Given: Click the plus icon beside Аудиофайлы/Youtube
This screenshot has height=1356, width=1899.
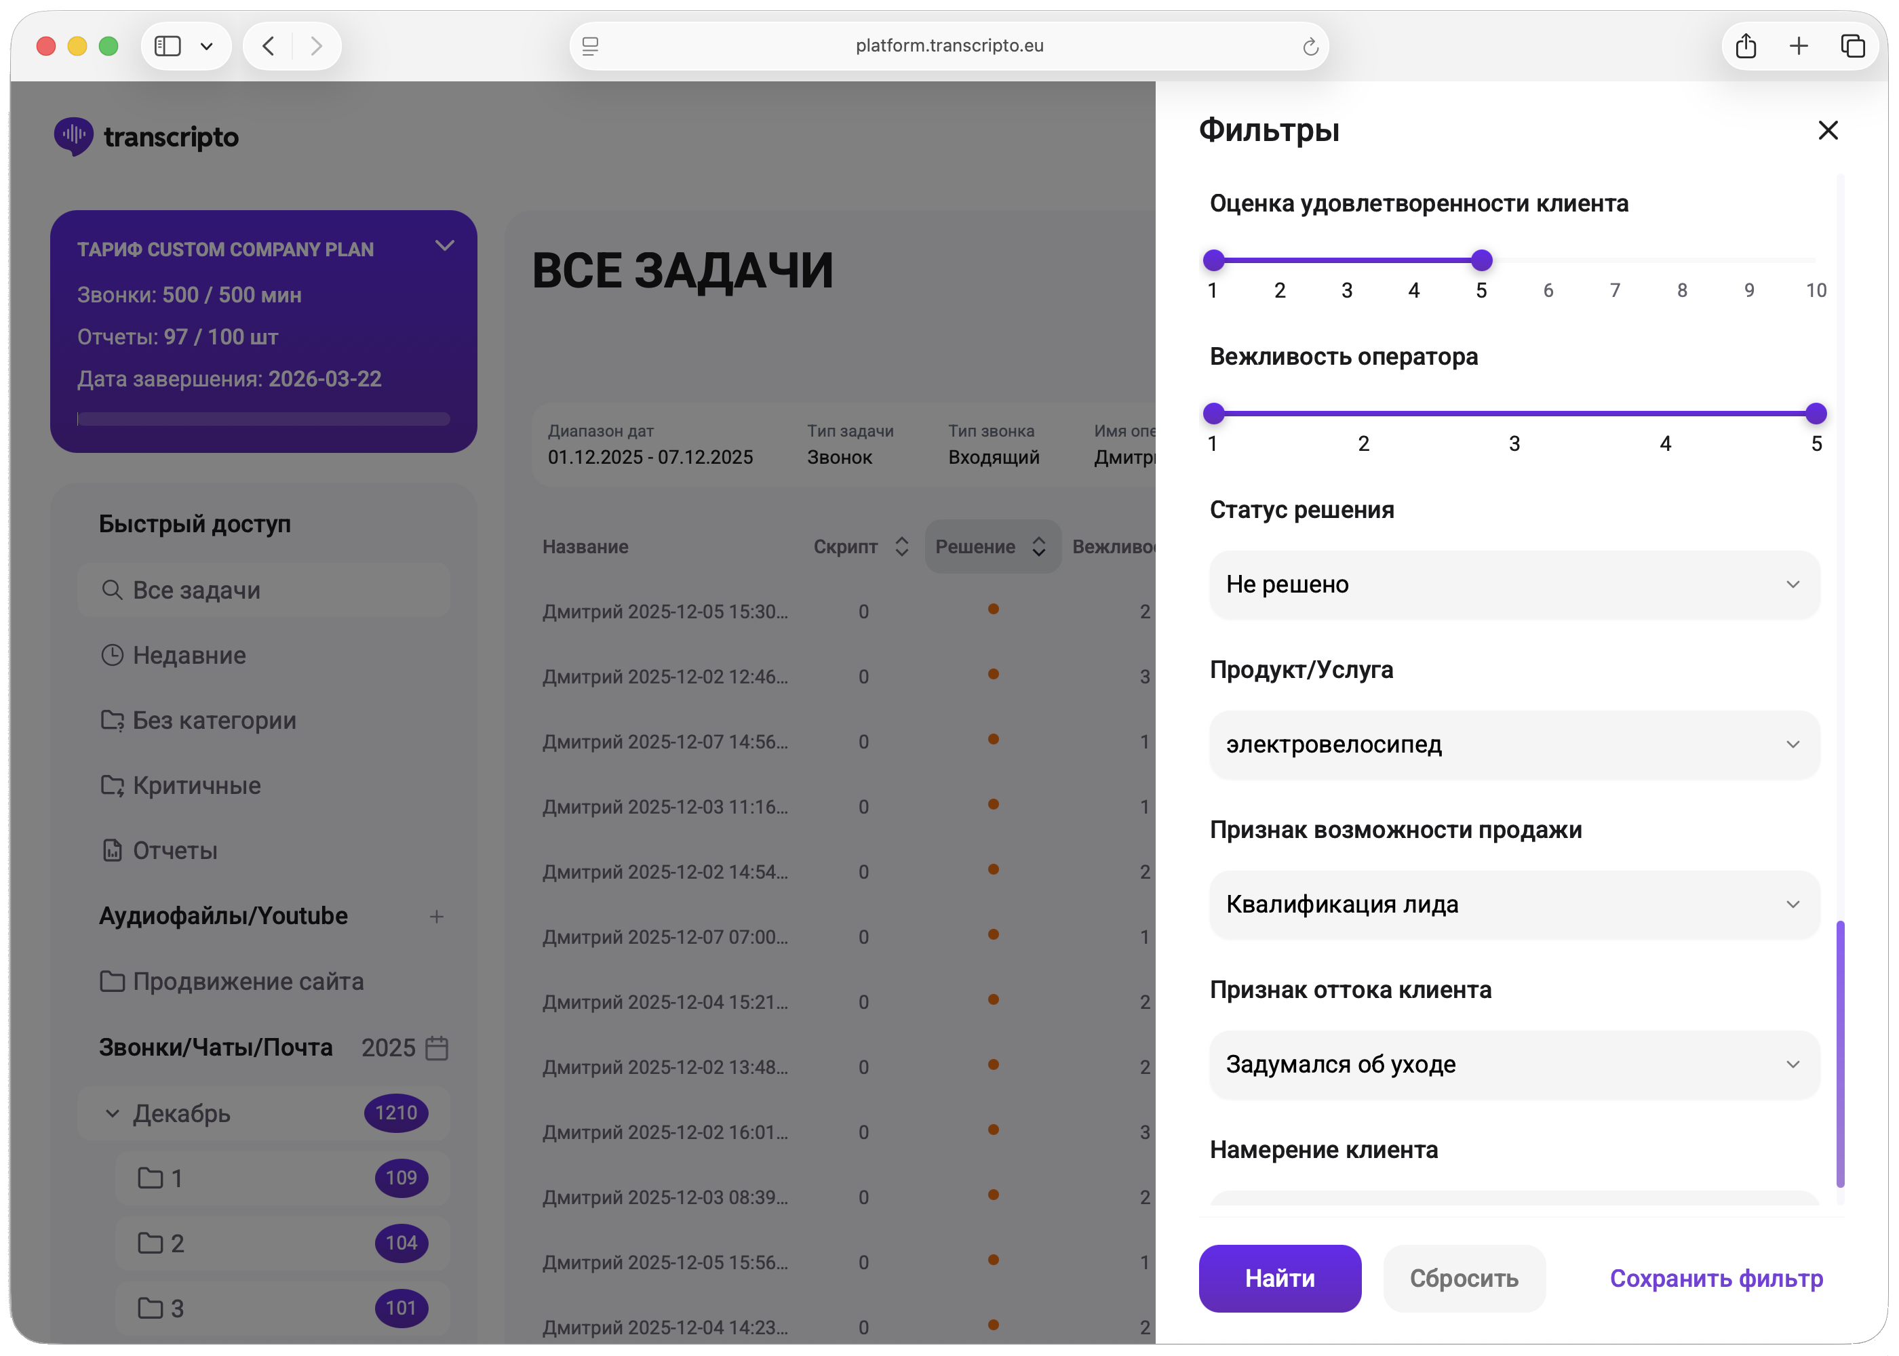Looking at the screenshot, I should pyautogui.click(x=436, y=917).
